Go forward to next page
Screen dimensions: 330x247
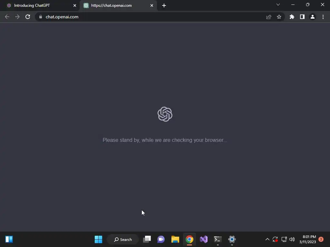point(17,17)
